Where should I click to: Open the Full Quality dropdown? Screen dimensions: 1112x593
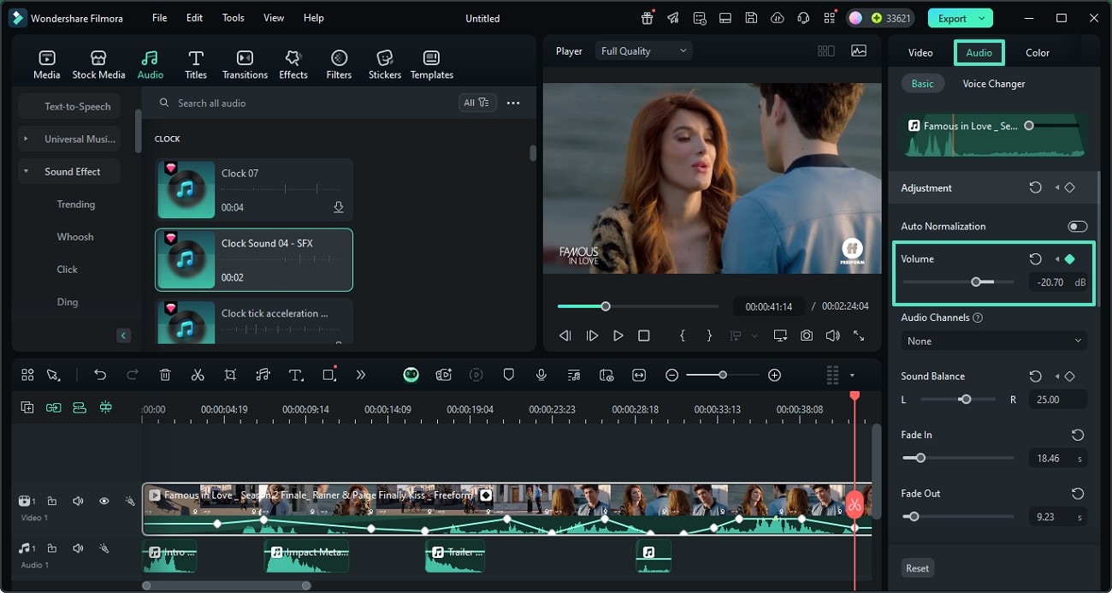643,51
